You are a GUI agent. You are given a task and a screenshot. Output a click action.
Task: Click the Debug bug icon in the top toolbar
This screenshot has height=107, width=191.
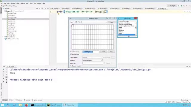tap(181, 6)
